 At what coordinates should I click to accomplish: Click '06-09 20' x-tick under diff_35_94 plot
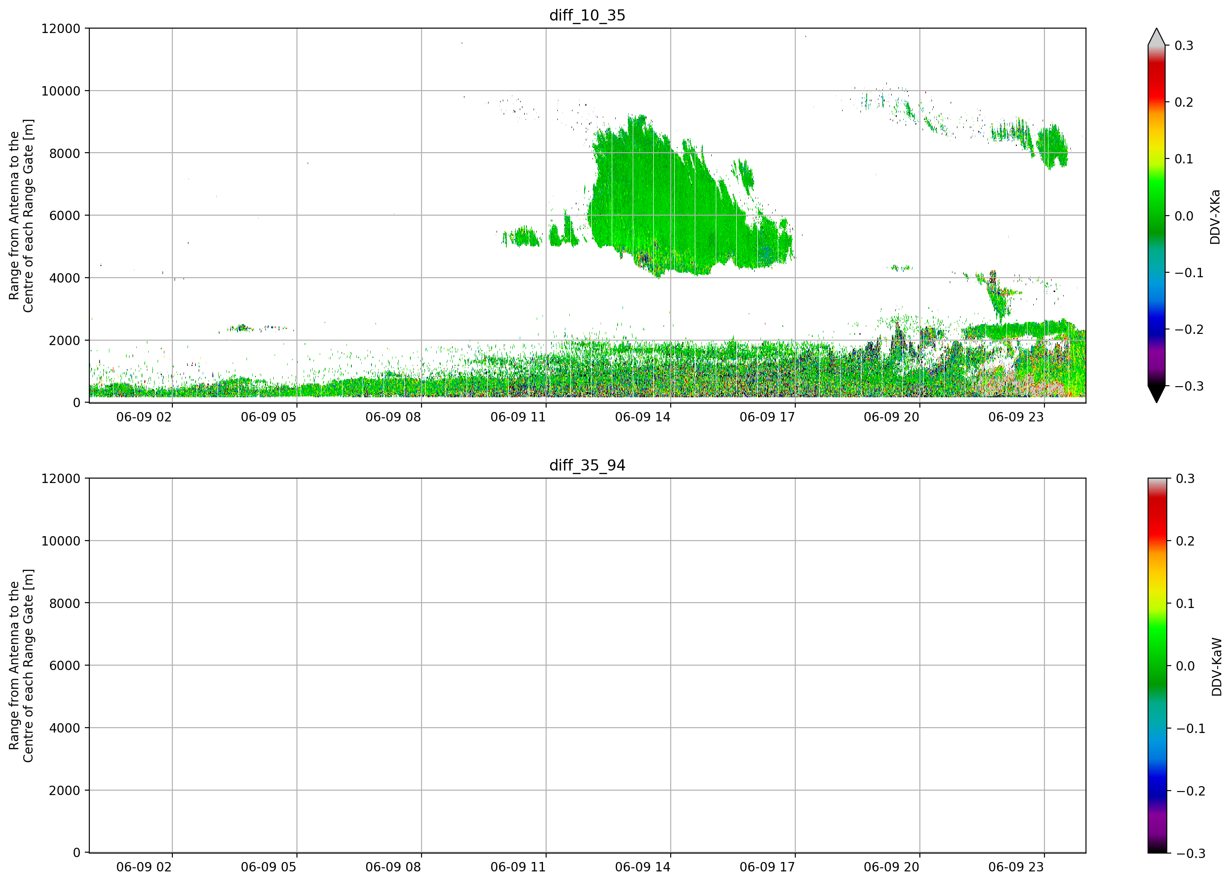click(891, 867)
